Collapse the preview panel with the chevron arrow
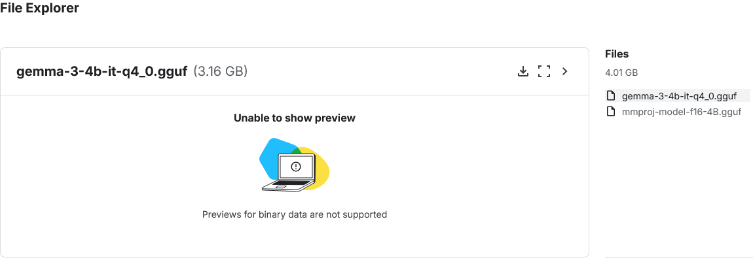 [565, 71]
